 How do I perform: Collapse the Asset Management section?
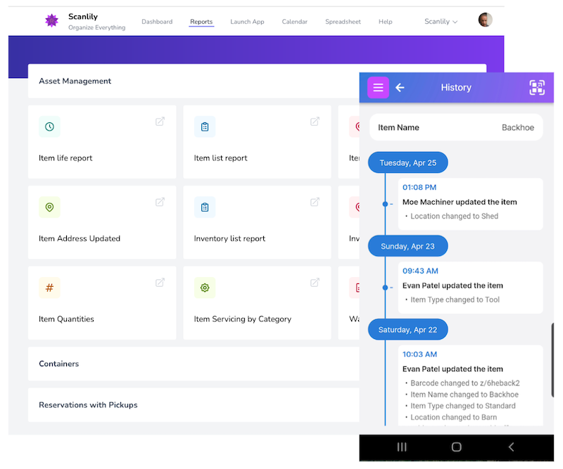(194, 82)
